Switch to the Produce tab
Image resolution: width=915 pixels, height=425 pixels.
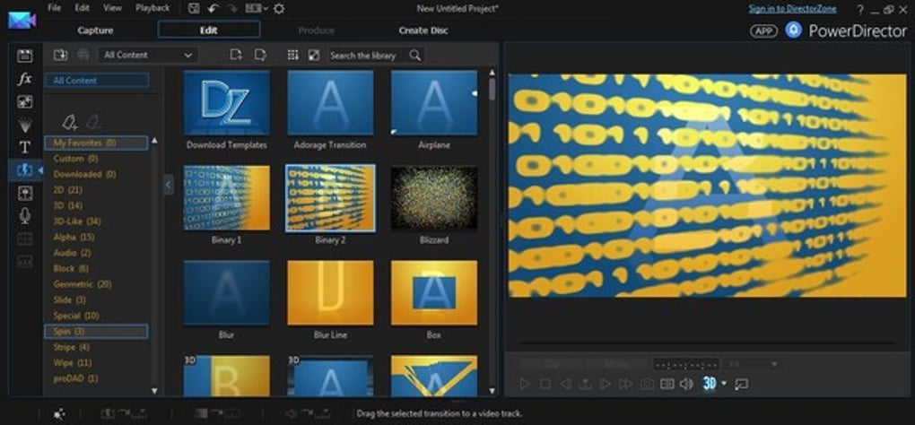316,30
